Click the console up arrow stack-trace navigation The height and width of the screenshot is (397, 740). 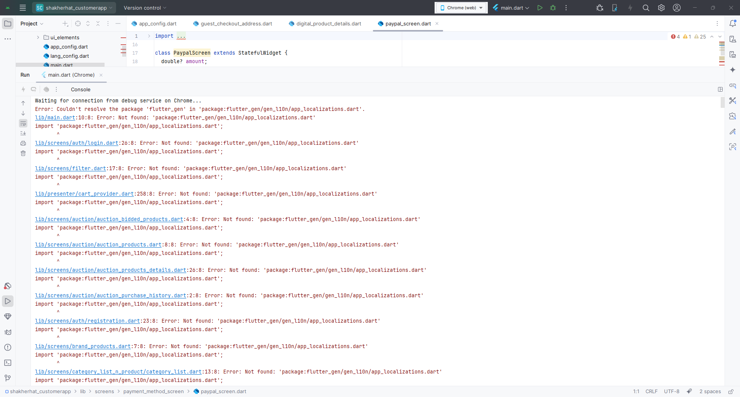point(23,103)
